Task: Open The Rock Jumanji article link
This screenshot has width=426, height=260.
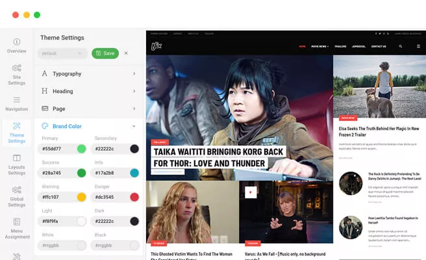Action: 394,176
